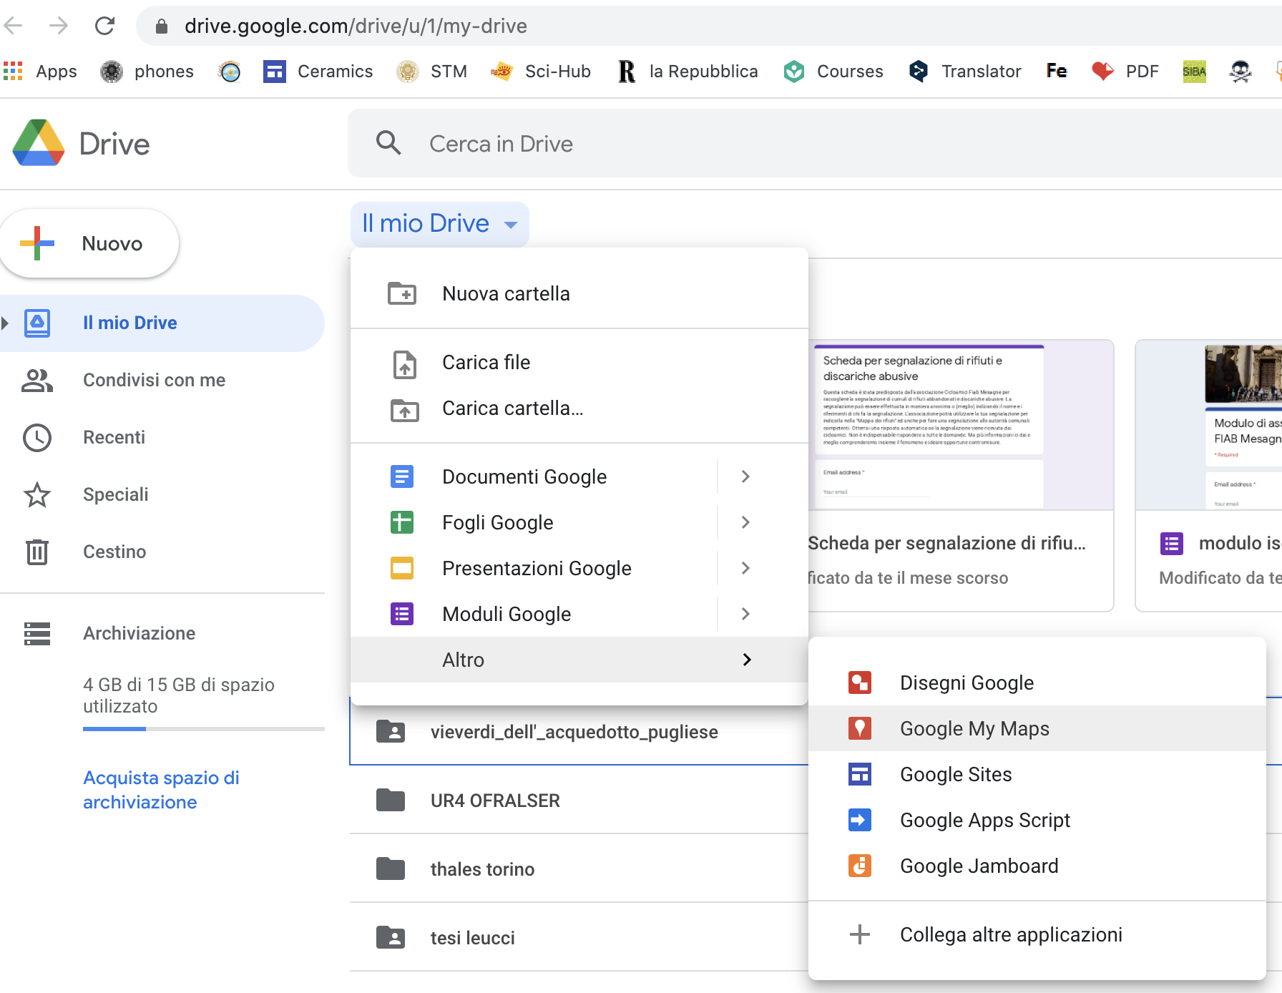Click Acquista spazio di archiviazione link
The width and height of the screenshot is (1282, 993).
(161, 790)
